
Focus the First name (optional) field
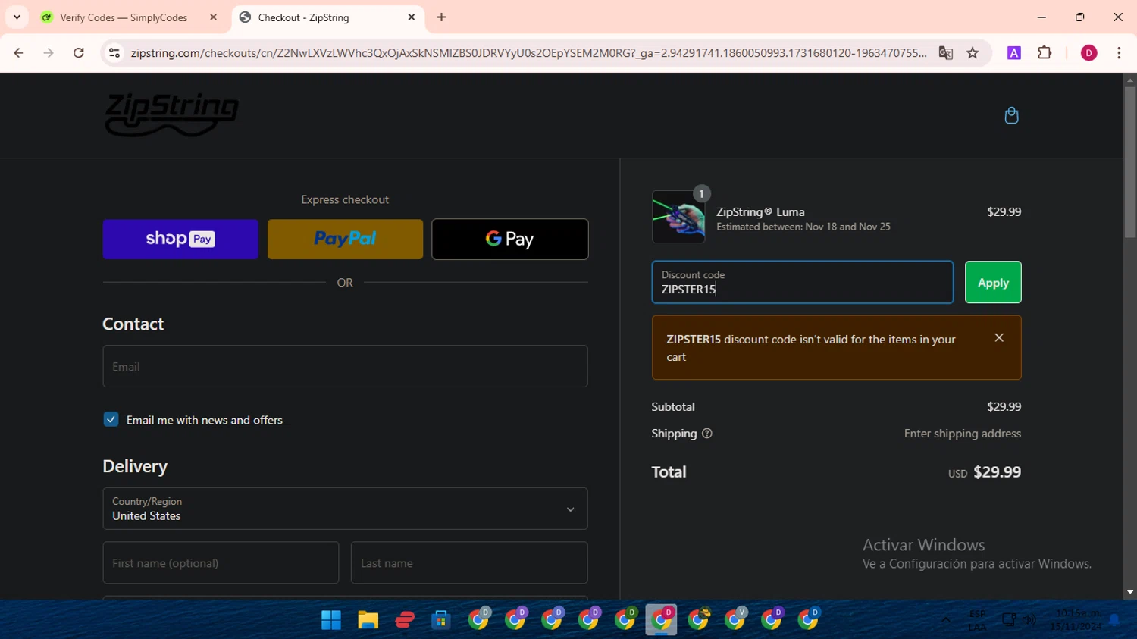tap(221, 562)
